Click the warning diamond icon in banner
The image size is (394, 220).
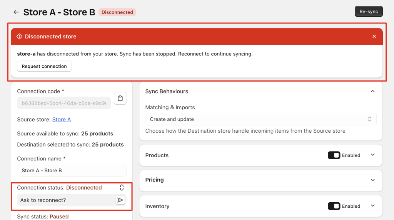tap(19, 37)
